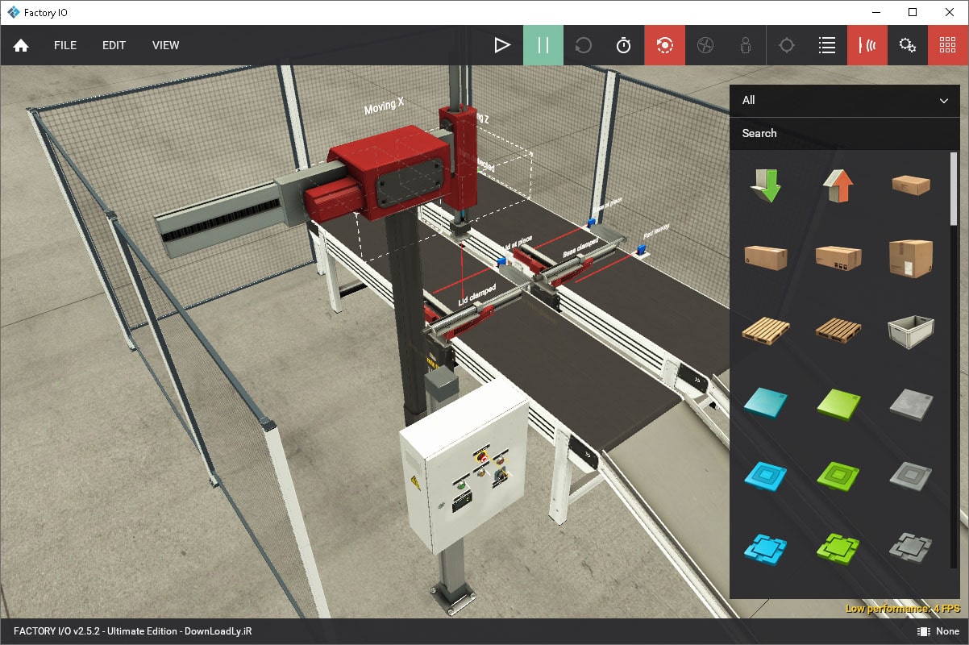Viewport: 969px width, 645px height.
Task: Pause the simulation
Action: coord(543,45)
